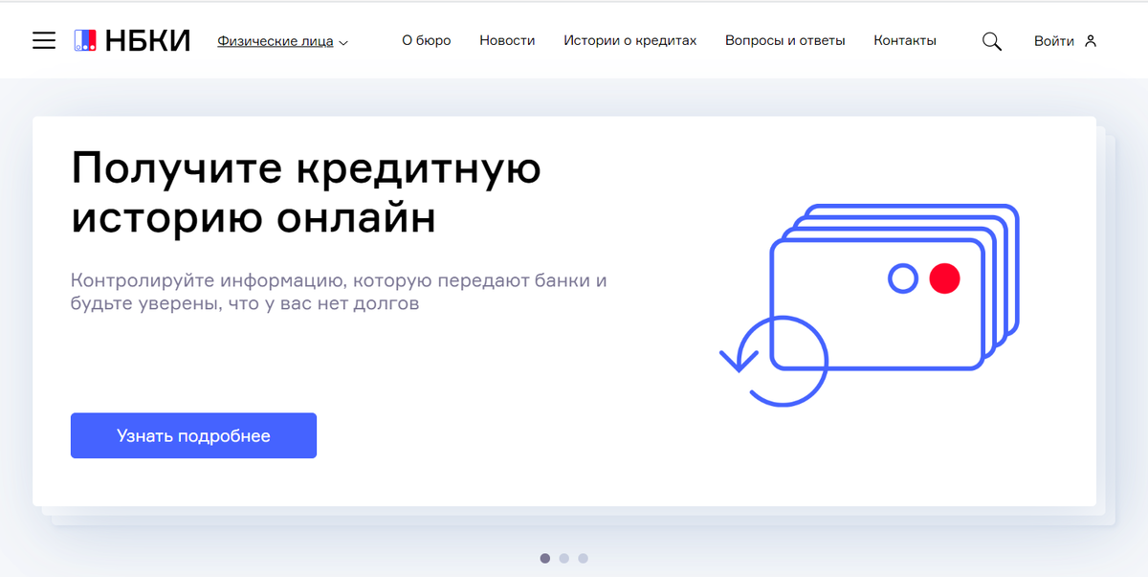Open the О бюро menu item

(427, 40)
